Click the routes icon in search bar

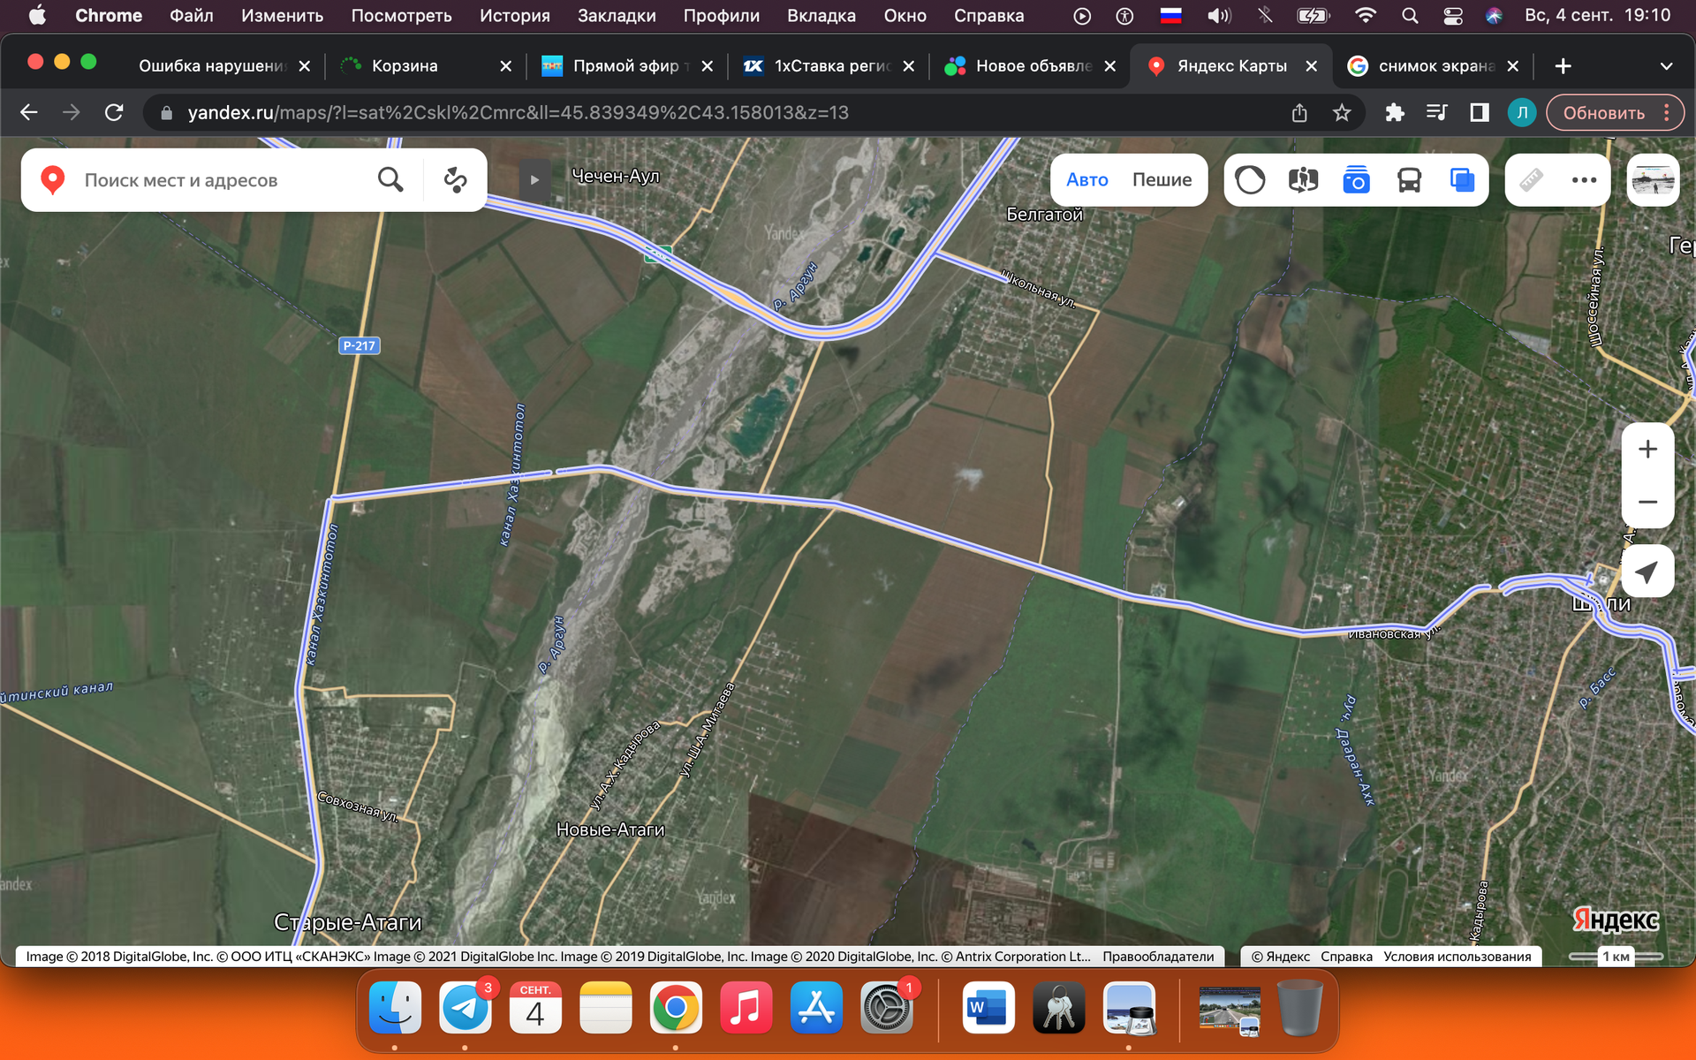point(455,180)
